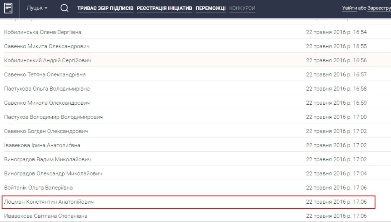Select signer Кобилинська Олена Сергіївна
Screen dimensions: 391x222
pos(43,32)
